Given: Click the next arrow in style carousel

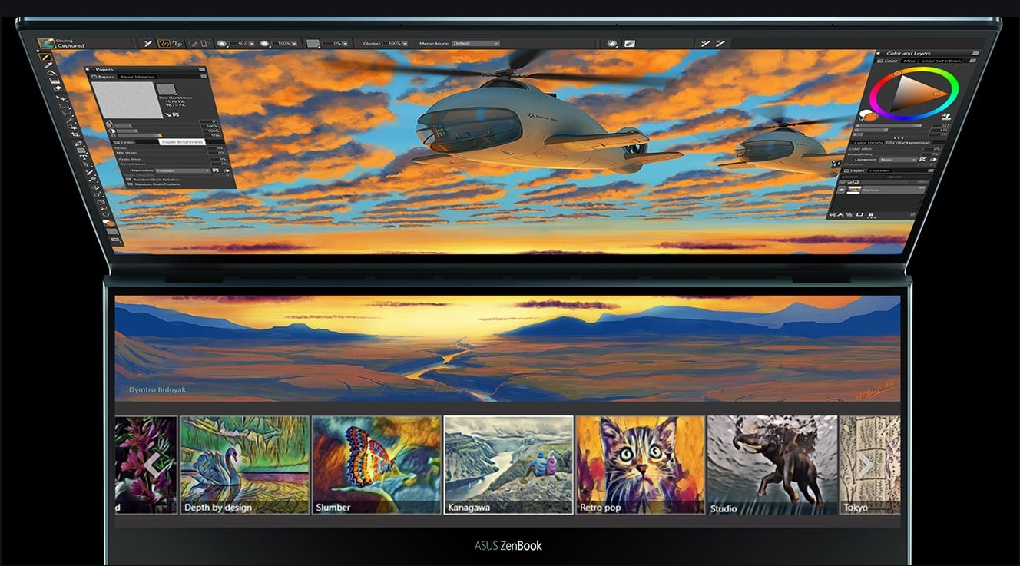Looking at the screenshot, I should click(x=865, y=465).
